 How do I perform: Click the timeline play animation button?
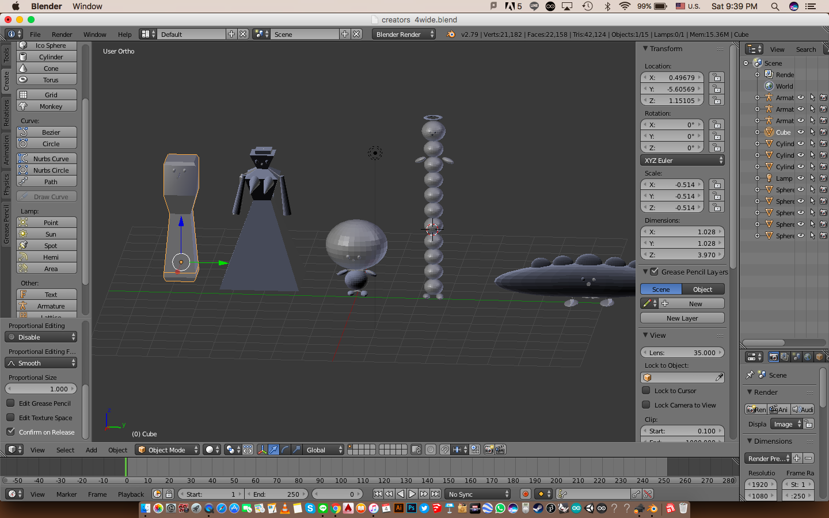(412, 494)
